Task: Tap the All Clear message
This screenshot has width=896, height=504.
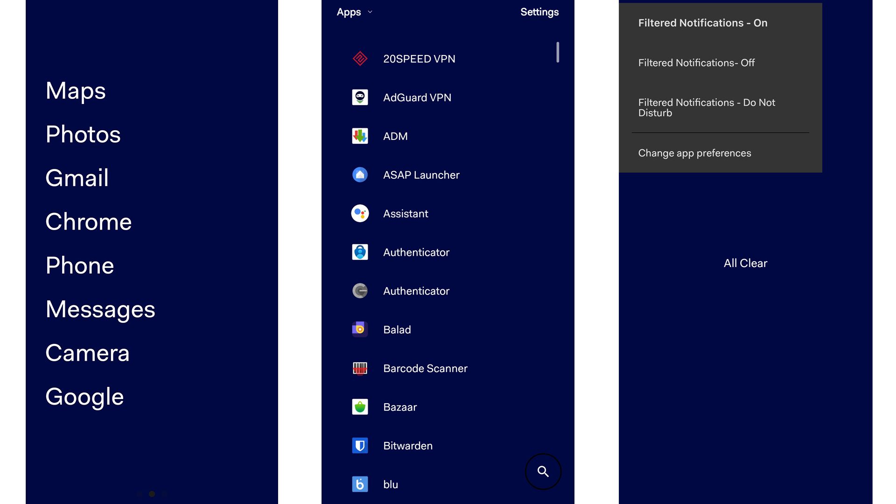Action: [745, 263]
